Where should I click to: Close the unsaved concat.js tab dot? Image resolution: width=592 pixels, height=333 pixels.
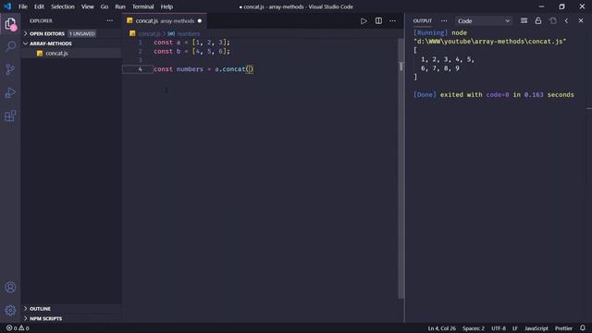[x=200, y=20]
